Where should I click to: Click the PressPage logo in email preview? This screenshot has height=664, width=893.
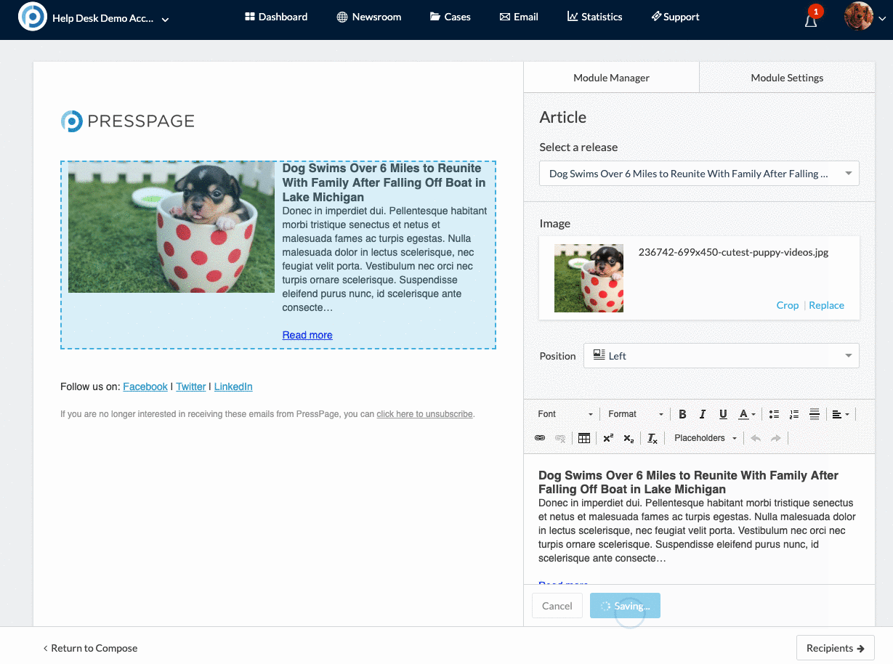128,121
